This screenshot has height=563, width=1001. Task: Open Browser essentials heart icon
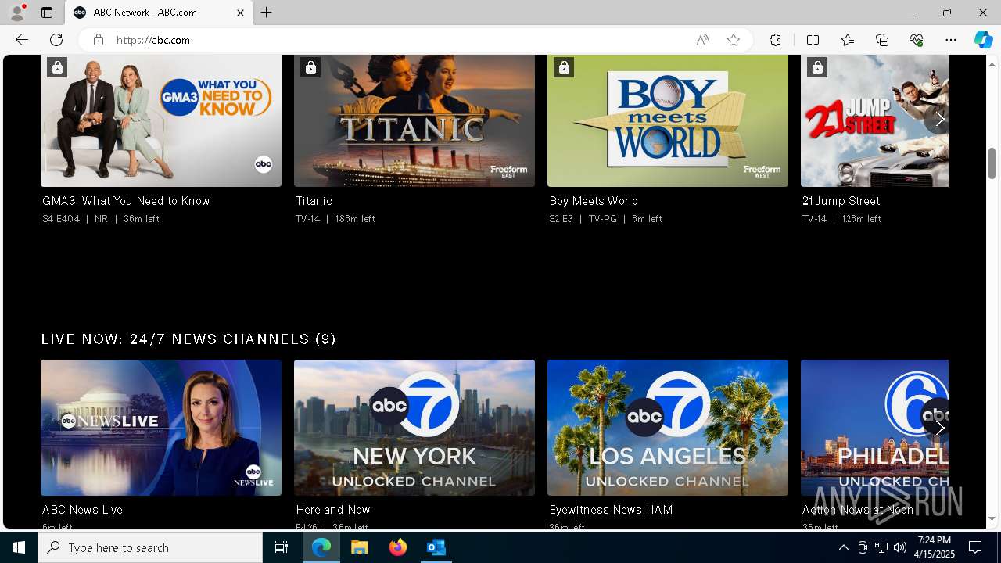(x=917, y=40)
